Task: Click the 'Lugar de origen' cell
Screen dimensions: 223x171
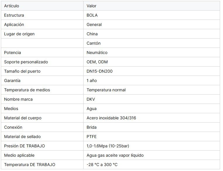Action: pyautogui.click(x=19, y=34)
